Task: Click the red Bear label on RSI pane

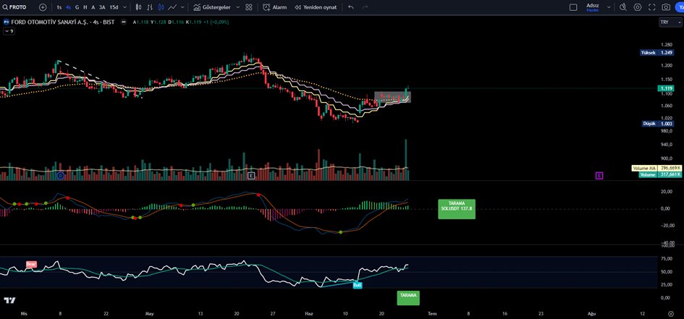Action: coord(31,264)
